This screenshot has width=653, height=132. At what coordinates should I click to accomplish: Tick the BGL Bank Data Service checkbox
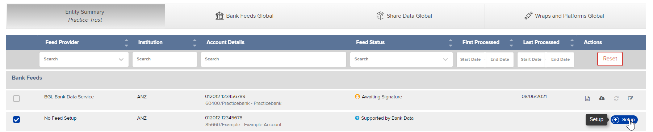pyautogui.click(x=17, y=98)
